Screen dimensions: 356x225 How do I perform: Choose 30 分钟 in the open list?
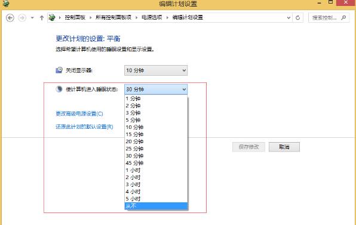point(156,156)
